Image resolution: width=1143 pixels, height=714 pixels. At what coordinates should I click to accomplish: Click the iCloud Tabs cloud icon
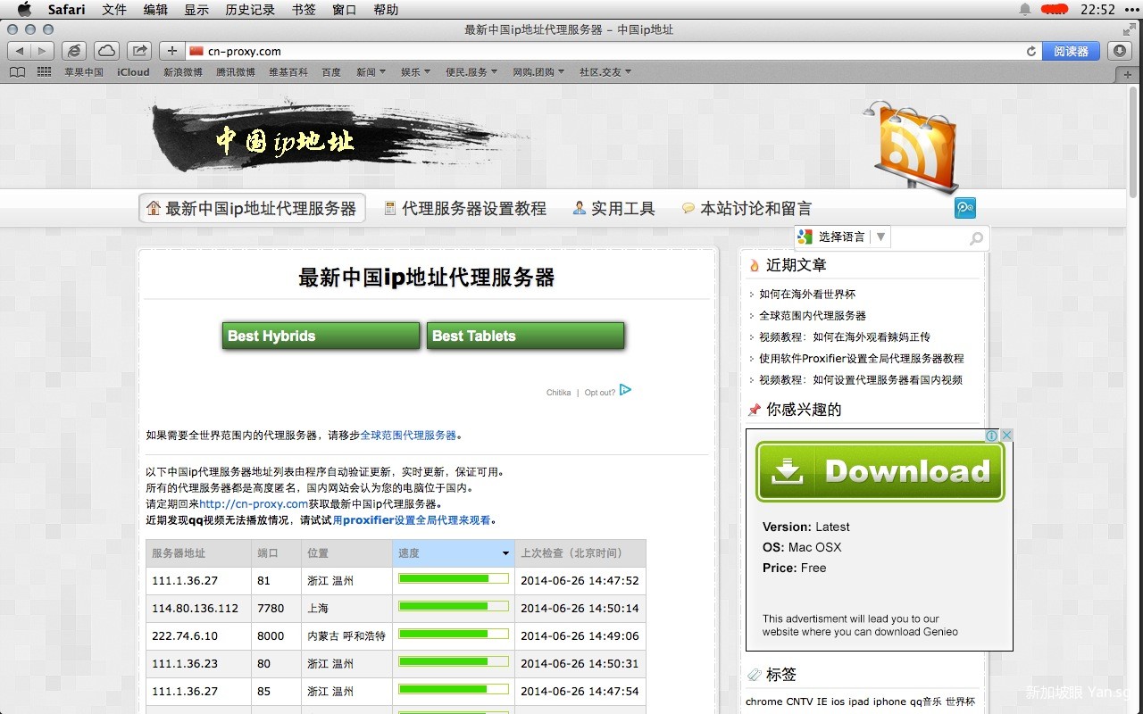pos(106,51)
